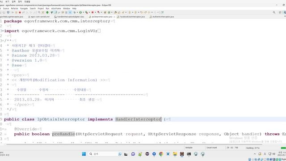
Task: Click the Open Perspective toolbar icon
Action: [x=280, y=13]
